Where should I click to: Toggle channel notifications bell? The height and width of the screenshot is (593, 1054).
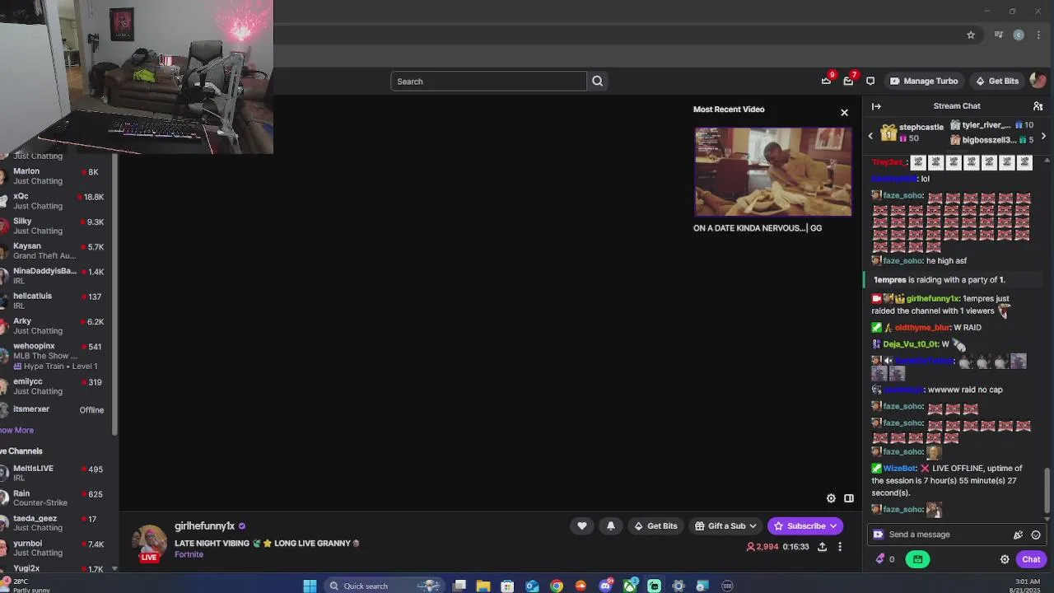(x=611, y=525)
